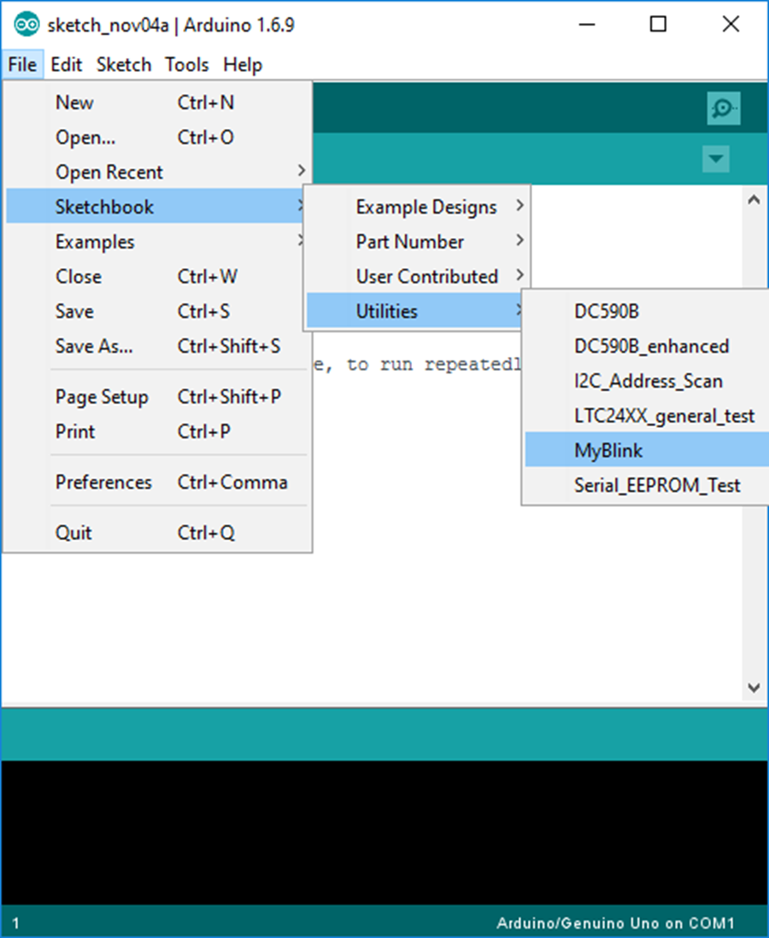Open the File menu
769x938 pixels.
click(22, 65)
